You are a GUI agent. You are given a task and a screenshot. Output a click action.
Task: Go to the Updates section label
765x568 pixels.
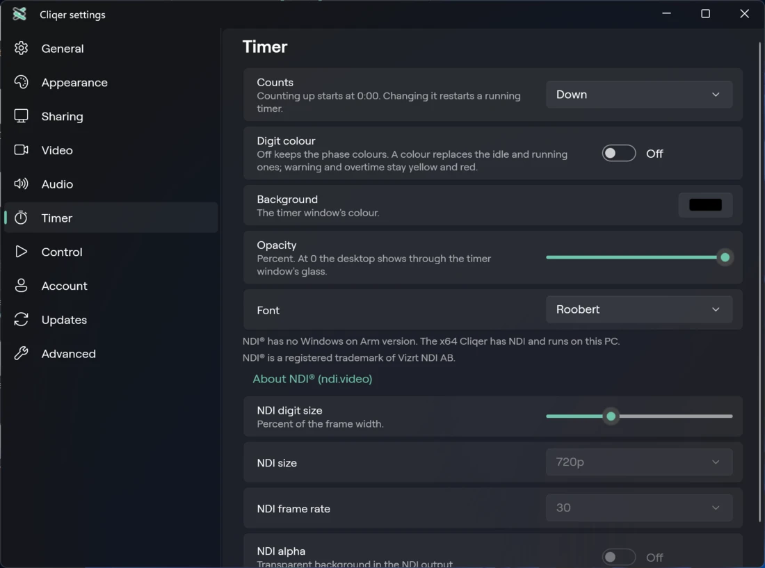[64, 320]
